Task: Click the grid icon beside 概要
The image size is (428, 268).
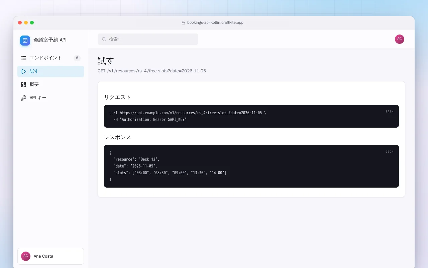Action: pyautogui.click(x=23, y=85)
